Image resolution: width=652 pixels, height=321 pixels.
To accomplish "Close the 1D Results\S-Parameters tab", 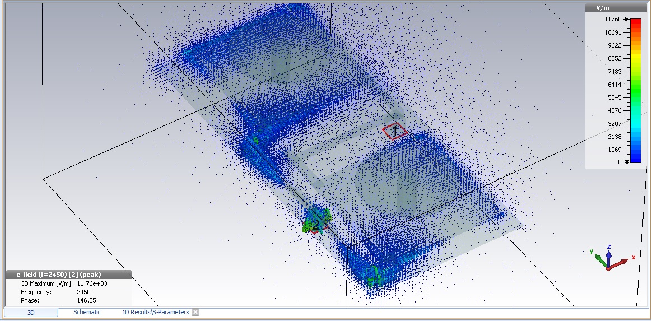I will pyautogui.click(x=195, y=312).
